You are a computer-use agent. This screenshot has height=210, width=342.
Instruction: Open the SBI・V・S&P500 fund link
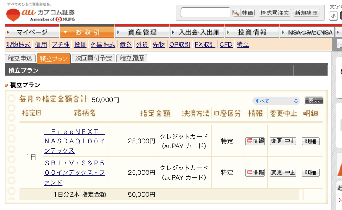click(75, 172)
